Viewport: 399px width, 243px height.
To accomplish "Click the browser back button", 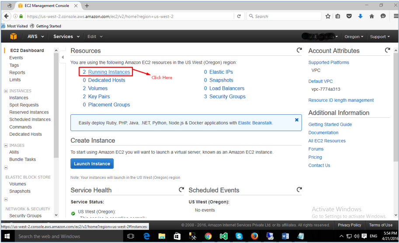I will (7, 16).
